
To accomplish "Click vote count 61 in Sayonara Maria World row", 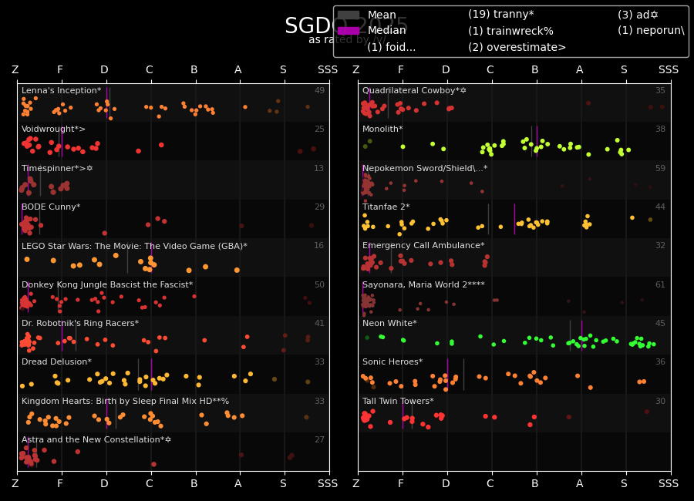I will tap(660, 284).
